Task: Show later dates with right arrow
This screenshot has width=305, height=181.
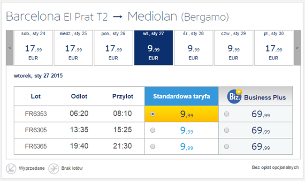Action: pyautogui.click(x=297, y=48)
